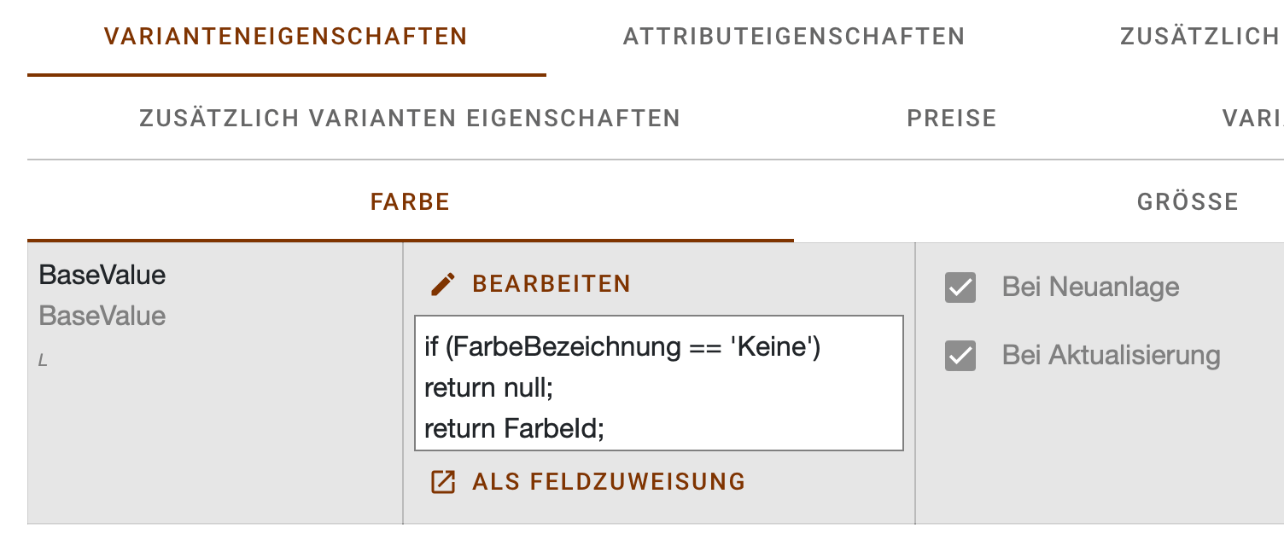Image resolution: width=1284 pixels, height=546 pixels.
Task: Open the cut-off ZUSÄTZLICH tab in the top row
Action: pos(1199,38)
